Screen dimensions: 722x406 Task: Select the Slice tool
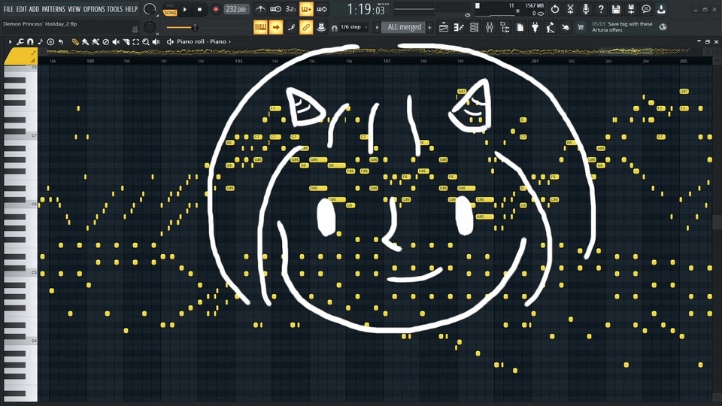click(126, 42)
